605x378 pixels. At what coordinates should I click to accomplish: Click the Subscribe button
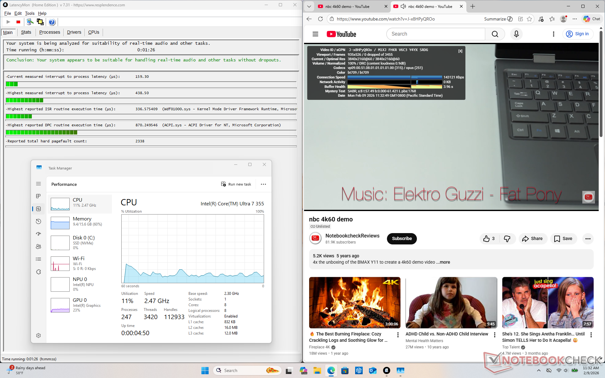[x=401, y=239]
